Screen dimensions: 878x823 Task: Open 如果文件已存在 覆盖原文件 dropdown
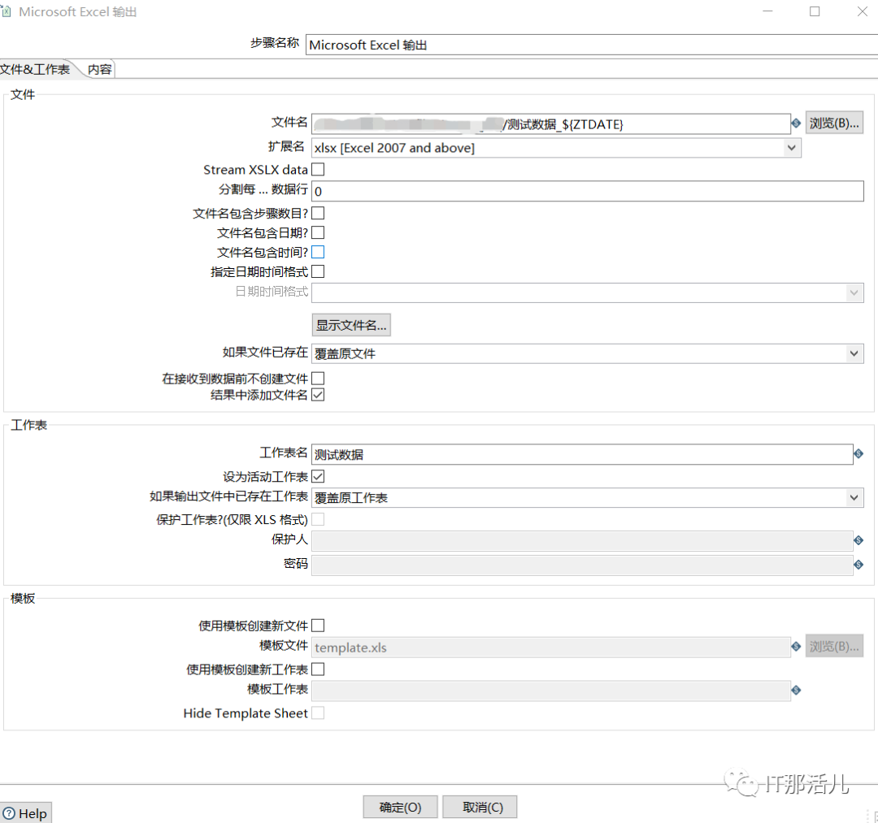588,353
